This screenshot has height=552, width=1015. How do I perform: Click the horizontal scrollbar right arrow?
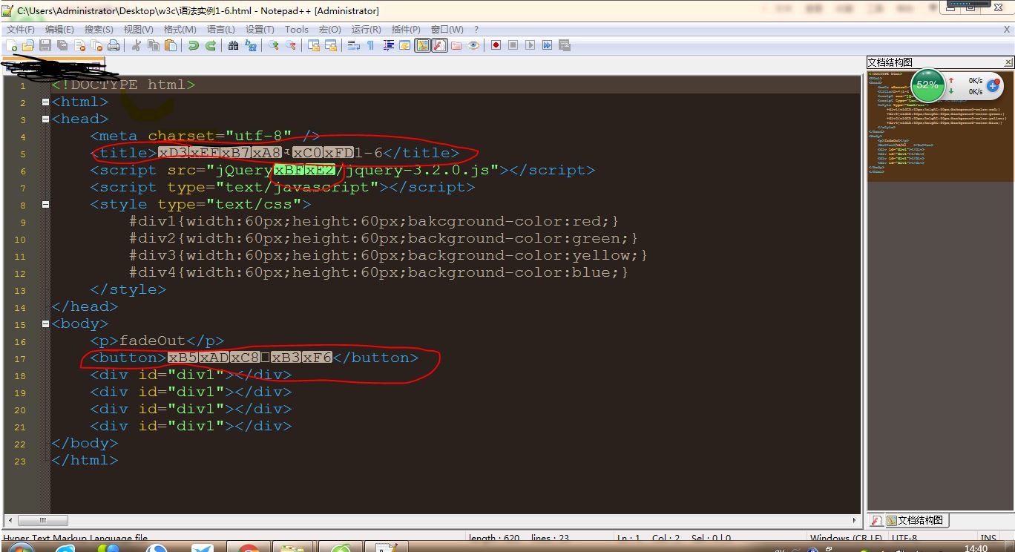(x=855, y=520)
